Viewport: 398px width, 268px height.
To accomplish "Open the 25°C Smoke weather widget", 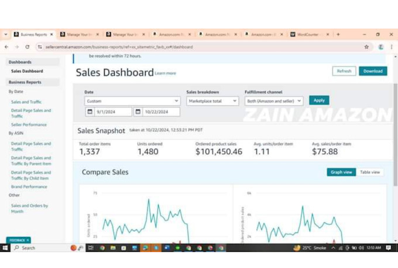I will 310,248.
